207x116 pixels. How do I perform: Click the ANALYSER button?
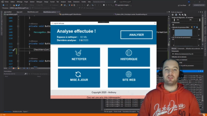(136, 35)
